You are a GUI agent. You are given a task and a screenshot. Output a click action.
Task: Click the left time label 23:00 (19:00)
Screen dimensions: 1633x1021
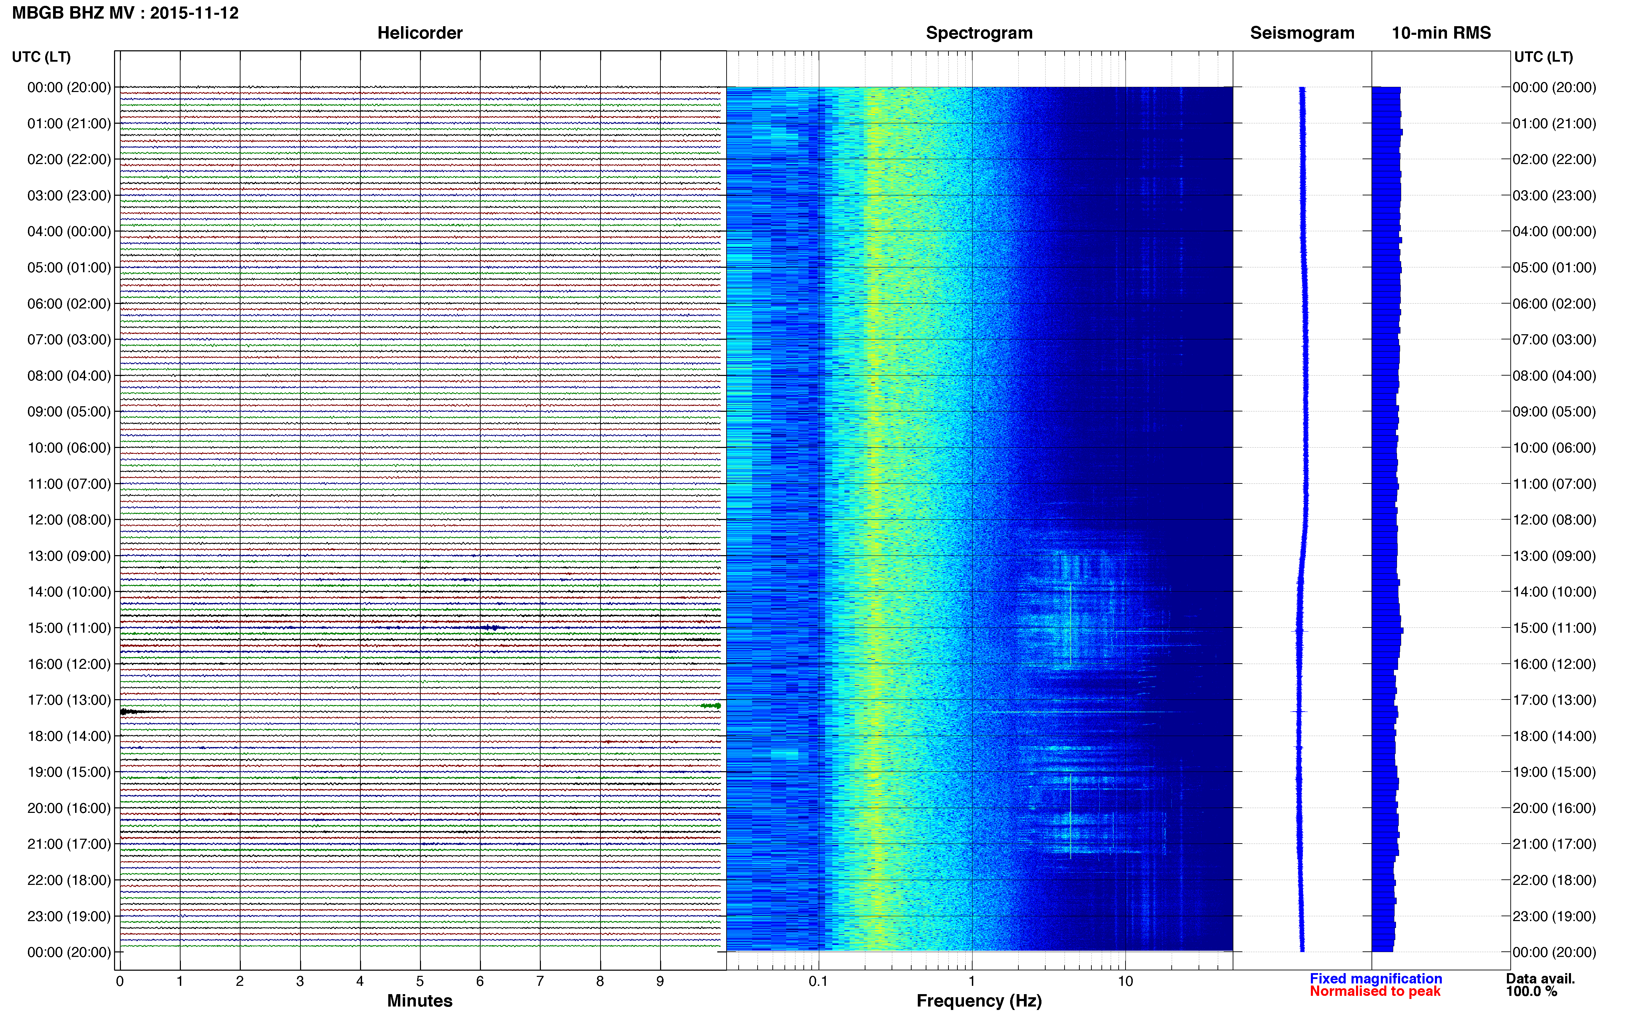[x=69, y=916]
